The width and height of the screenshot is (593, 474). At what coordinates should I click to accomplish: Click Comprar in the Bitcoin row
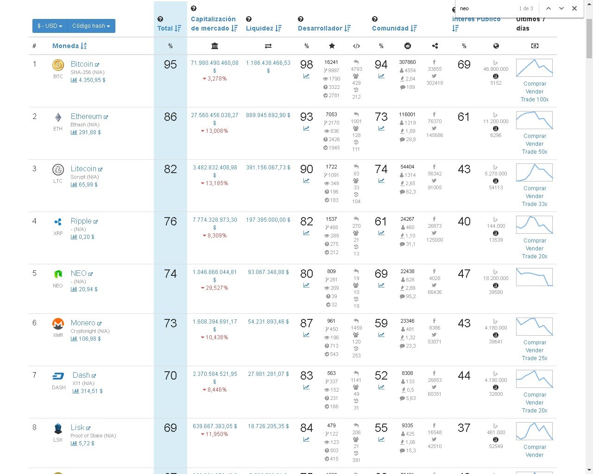(535, 84)
